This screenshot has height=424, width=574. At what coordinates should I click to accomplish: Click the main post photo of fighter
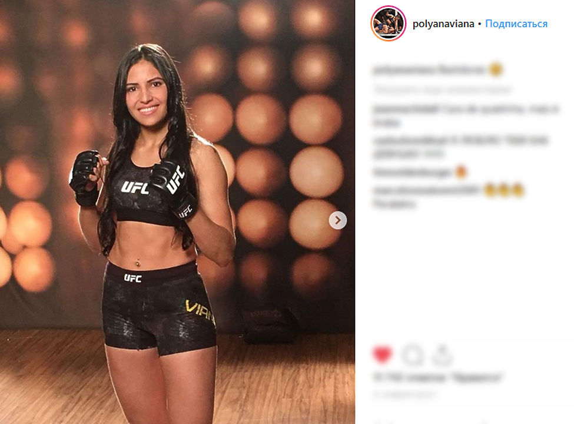[177, 212]
